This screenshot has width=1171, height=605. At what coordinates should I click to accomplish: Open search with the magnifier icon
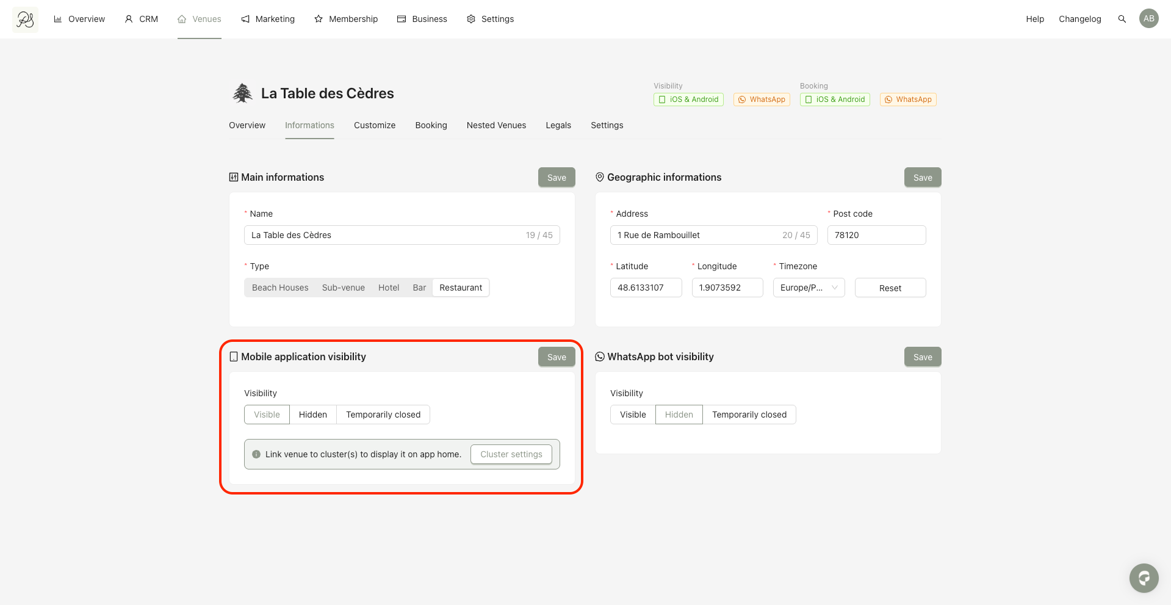[x=1122, y=19]
